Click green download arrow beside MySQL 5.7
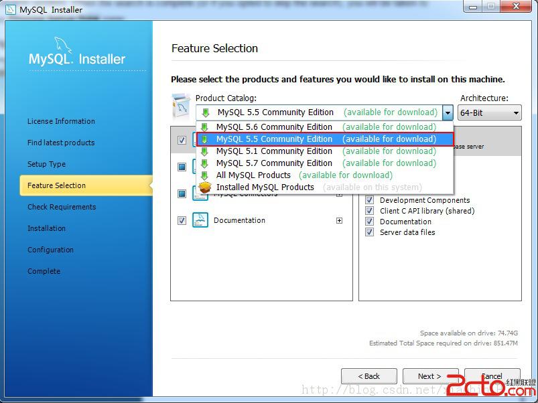538x403 pixels. tap(204, 163)
